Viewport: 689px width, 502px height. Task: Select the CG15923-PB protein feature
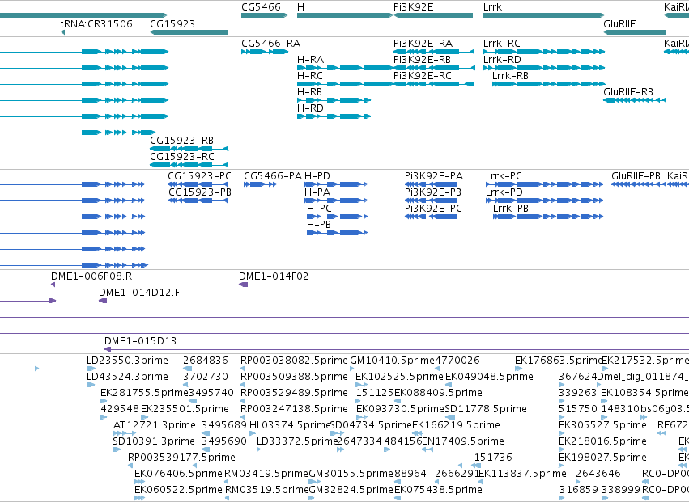[198, 200]
